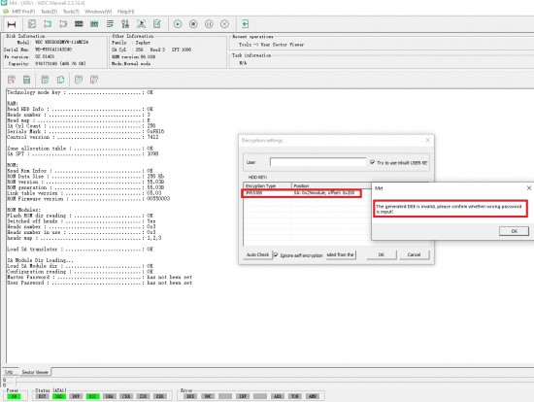Click the black chip module icon

[x=79, y=24]
